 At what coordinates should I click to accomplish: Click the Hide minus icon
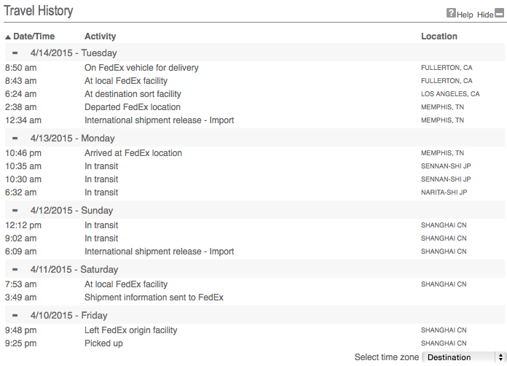[499, 13]
